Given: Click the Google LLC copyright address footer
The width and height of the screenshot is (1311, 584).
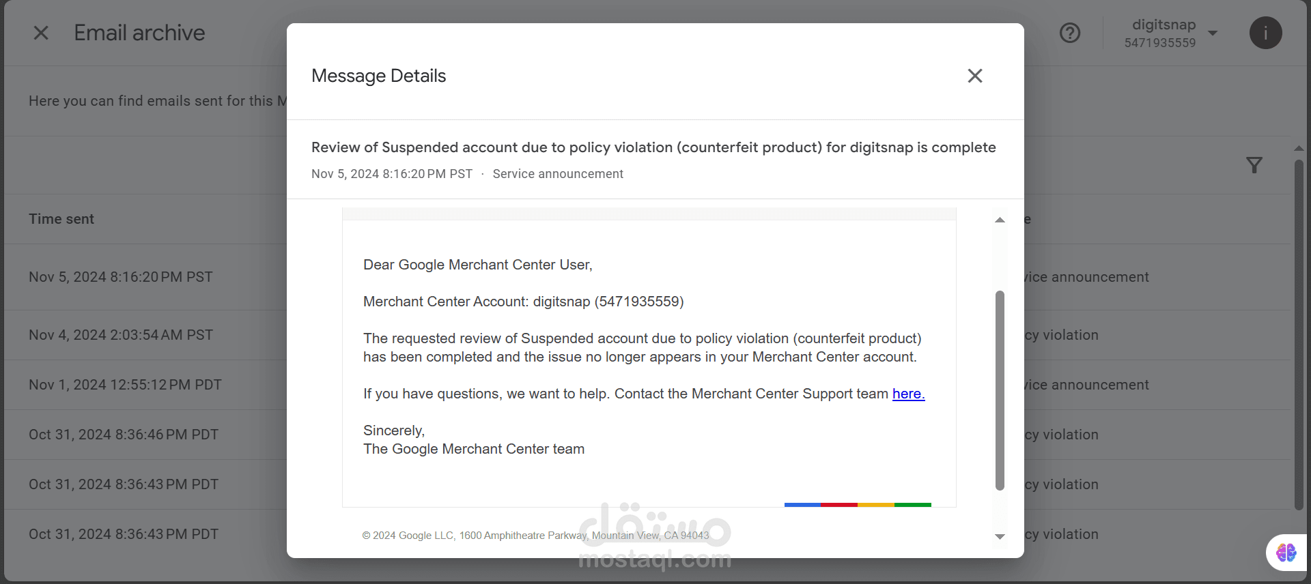Looking at the screenshot, I should click(x=535, y=536).
